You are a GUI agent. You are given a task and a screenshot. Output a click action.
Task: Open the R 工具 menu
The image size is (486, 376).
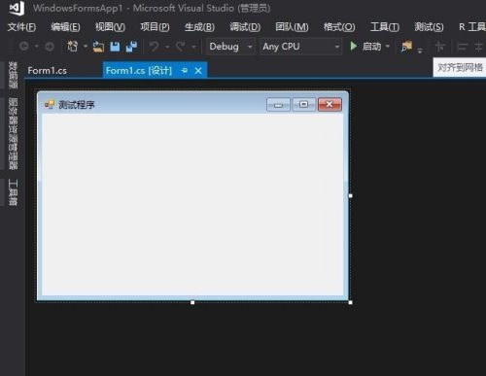pyautogui.click(x=472, y=27)
